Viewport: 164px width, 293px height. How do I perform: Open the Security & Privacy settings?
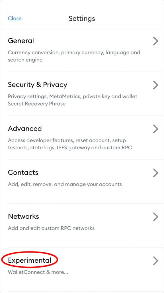[x=37, y=85]
